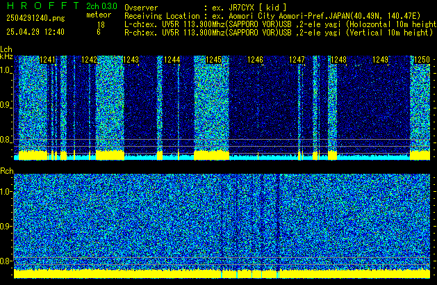Pick the 1244 time marker
This screenshot has width=437, height=285.
(x=172, y=60)
